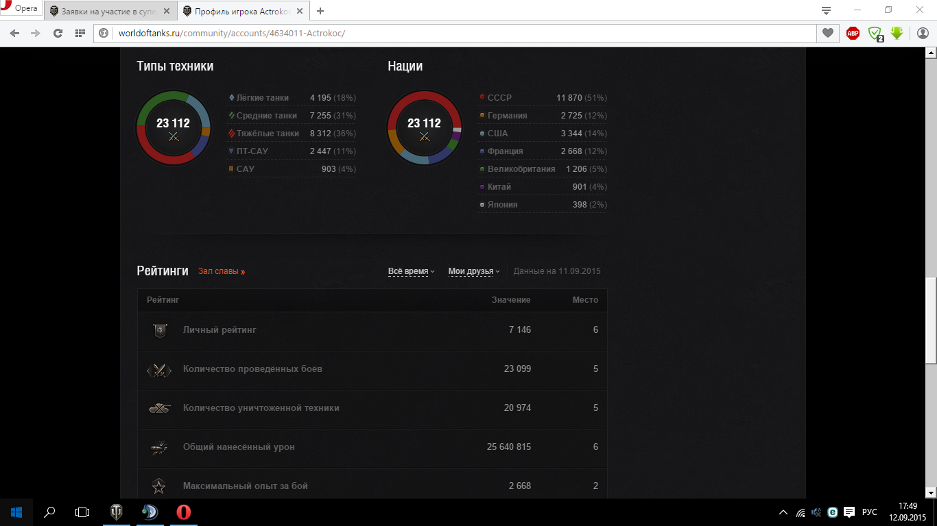This screenshot has width=937, height=526.
Task: Click the Германия nation entry
Action: point(543,116)
